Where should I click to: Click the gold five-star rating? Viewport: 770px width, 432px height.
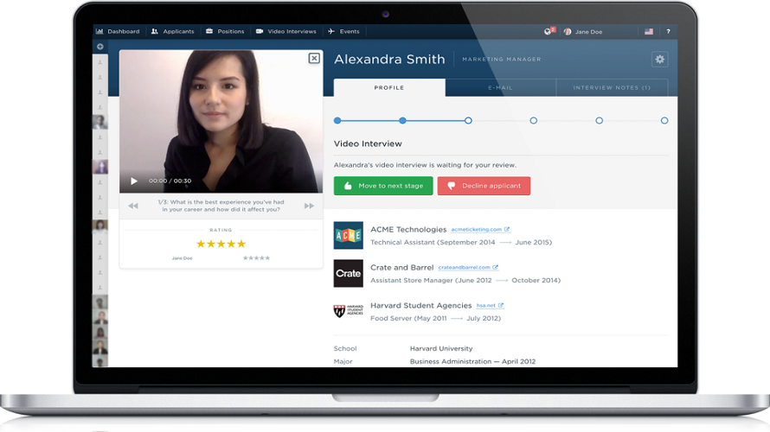click(221, 244)
